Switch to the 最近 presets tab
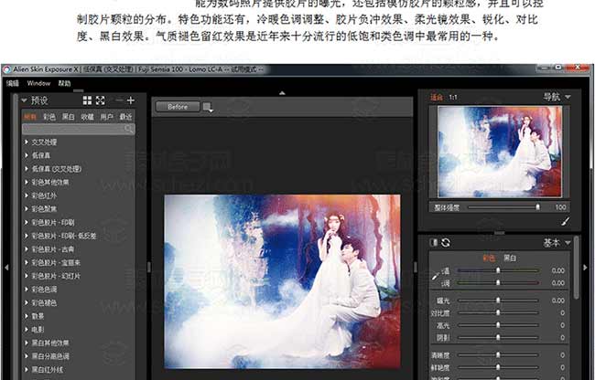Screen dimensions: 595x380 [125, 117]
